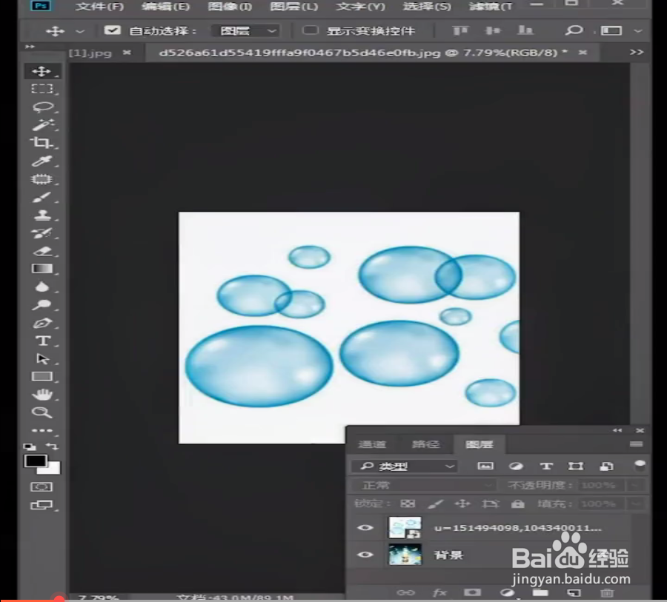
Task: Select the Lasso tool
Action: click(42, 107)
